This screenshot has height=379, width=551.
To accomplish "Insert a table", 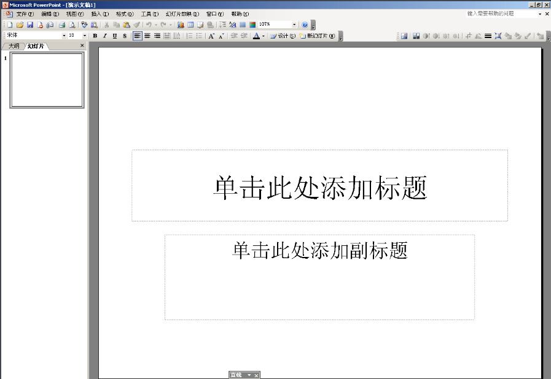I will pos(190,25).
